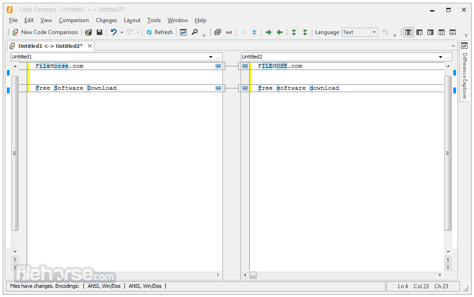Copy FileHorse.com line to the right
The width and height of the screenshot is (474, 297).
(218, 66)
